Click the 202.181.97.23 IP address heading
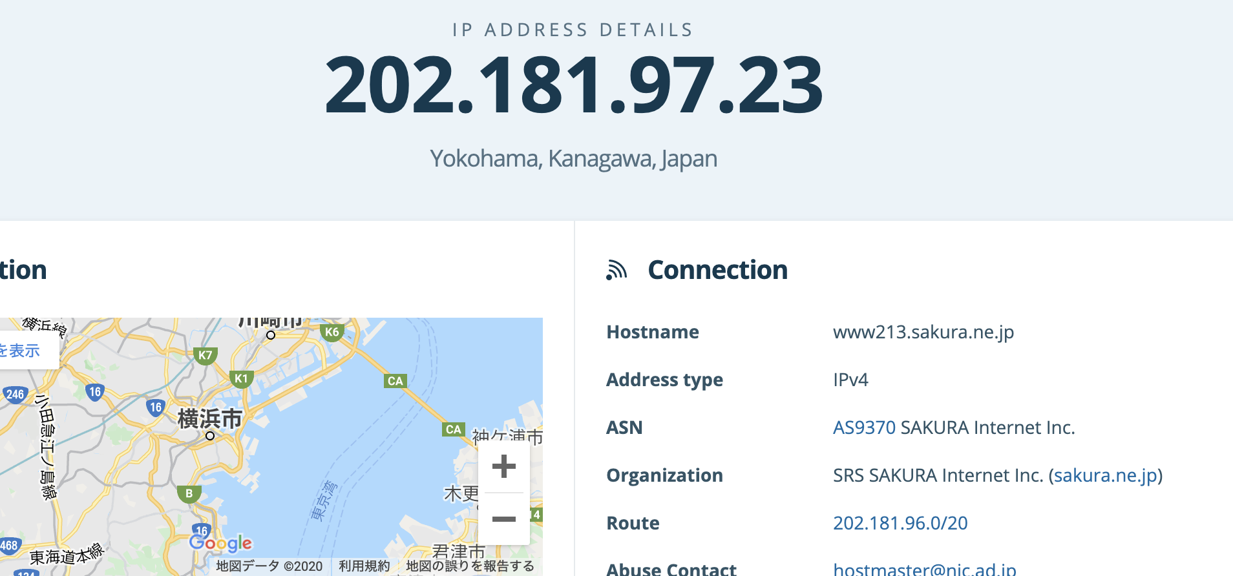Image resolution: width=1233 pixels, height=576 pixels. click(x=573, y=85)
